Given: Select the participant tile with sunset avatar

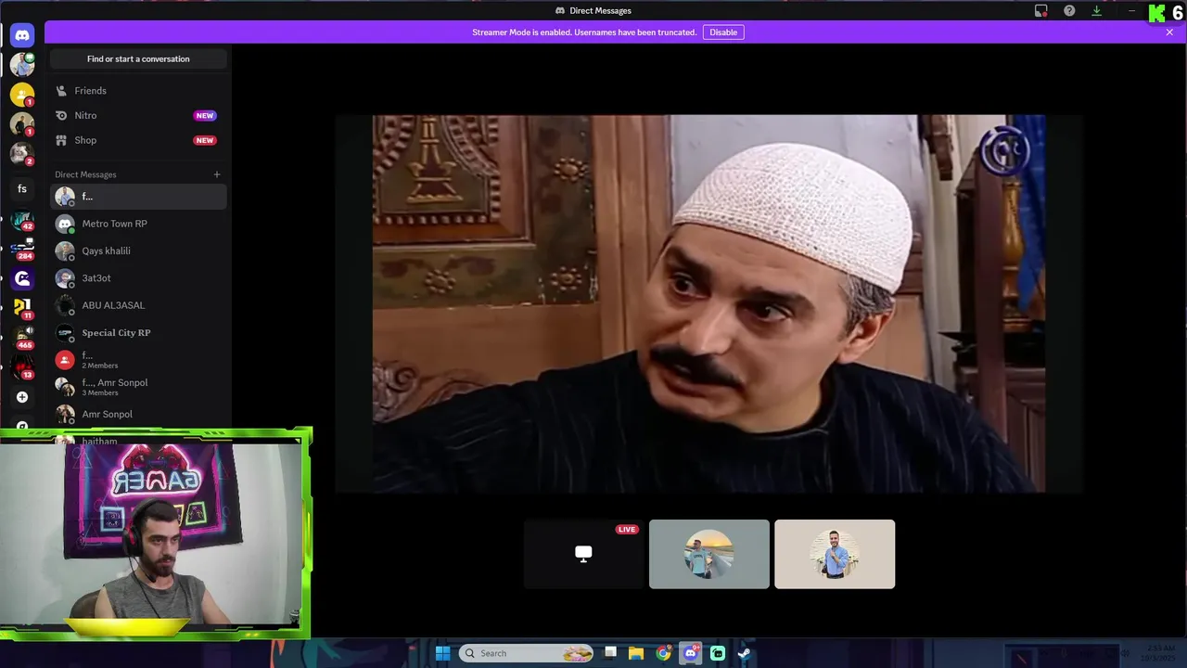Looking at the screenshot, I should tap(709, 554).
